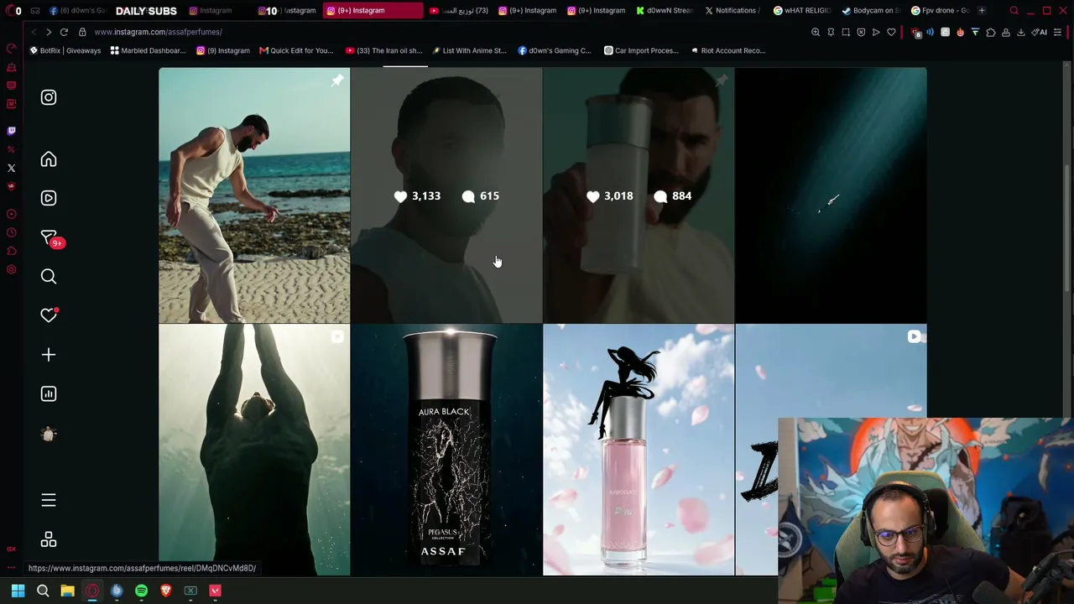The height and width of the screenshot is (604, 1074).
Task: Open the raised-arms silhouette post
Action: pos(254,450)
